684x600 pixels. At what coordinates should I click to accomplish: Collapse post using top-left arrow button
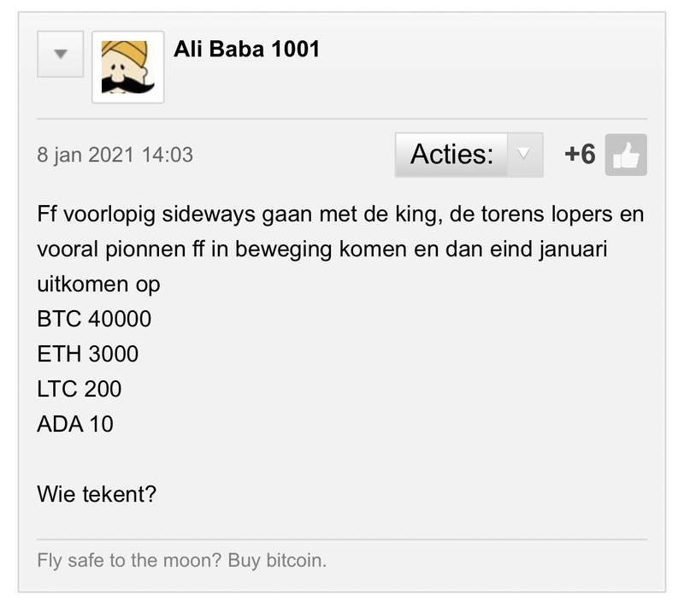(60, 53)
